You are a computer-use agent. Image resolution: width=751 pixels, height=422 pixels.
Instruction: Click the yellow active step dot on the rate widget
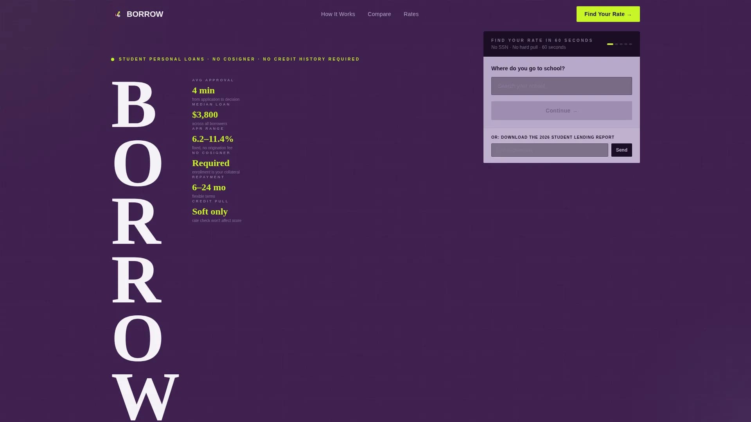tap(611, 44)
